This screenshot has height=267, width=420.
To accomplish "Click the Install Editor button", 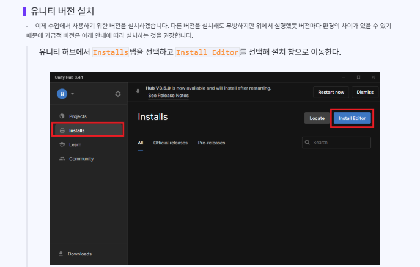I will coord(352,118).
